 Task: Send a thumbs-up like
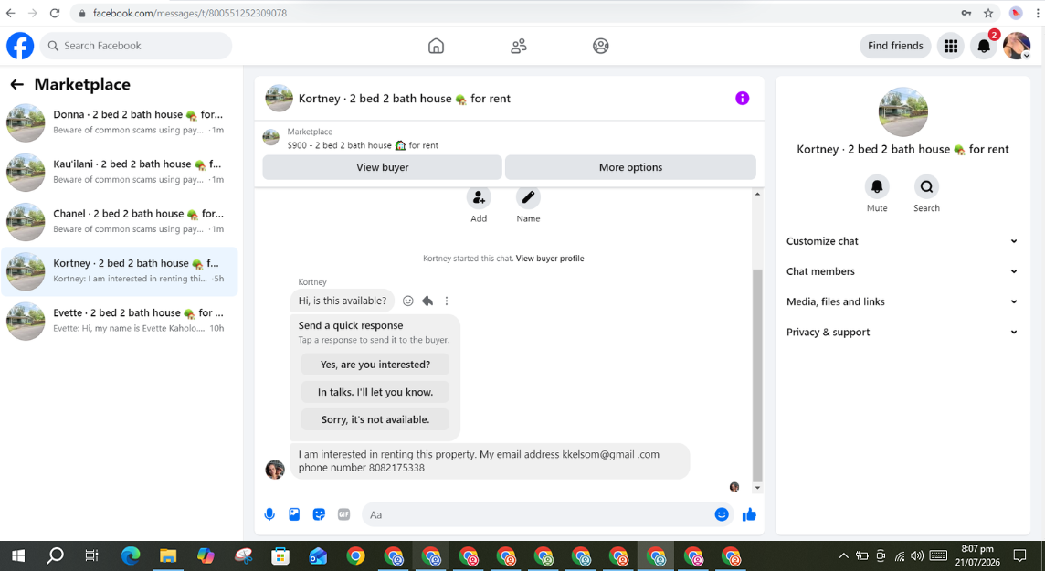pos(749,514)
